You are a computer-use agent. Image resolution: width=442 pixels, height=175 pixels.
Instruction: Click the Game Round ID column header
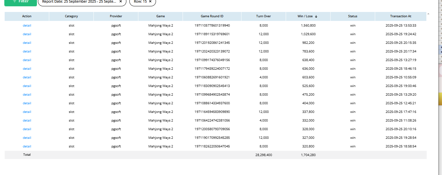(x=212, y=16)
